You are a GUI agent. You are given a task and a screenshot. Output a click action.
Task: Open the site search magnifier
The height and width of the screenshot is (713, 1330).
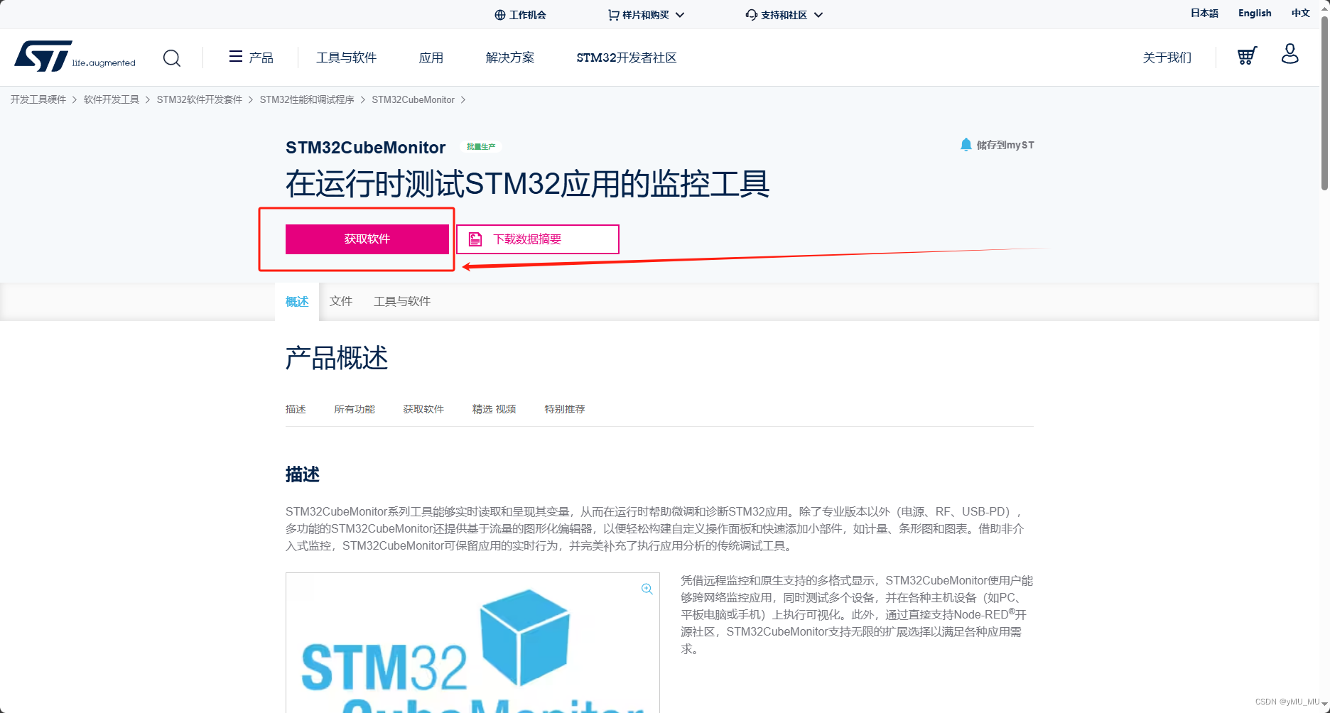tap(171, 58)
